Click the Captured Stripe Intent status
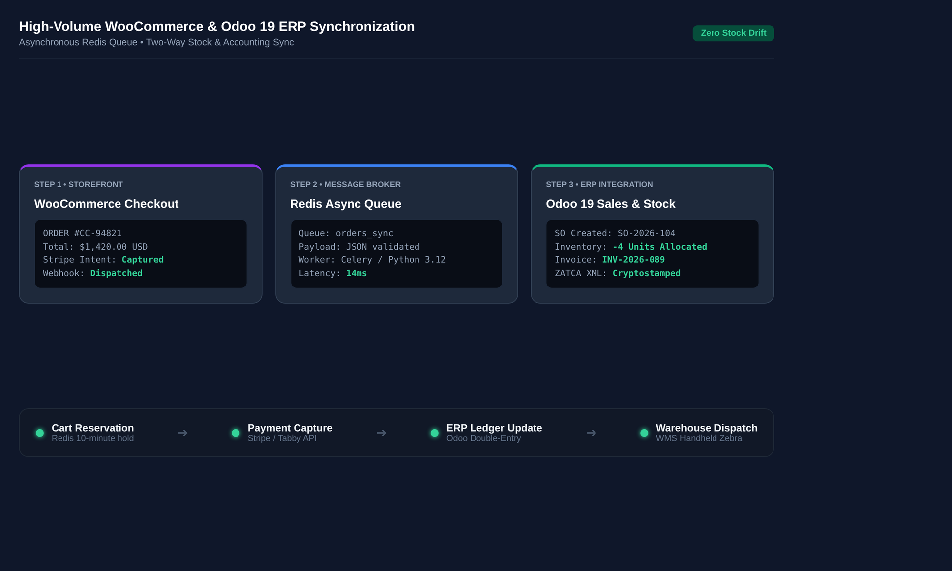The image size is (952, 571). click(143, 260)
